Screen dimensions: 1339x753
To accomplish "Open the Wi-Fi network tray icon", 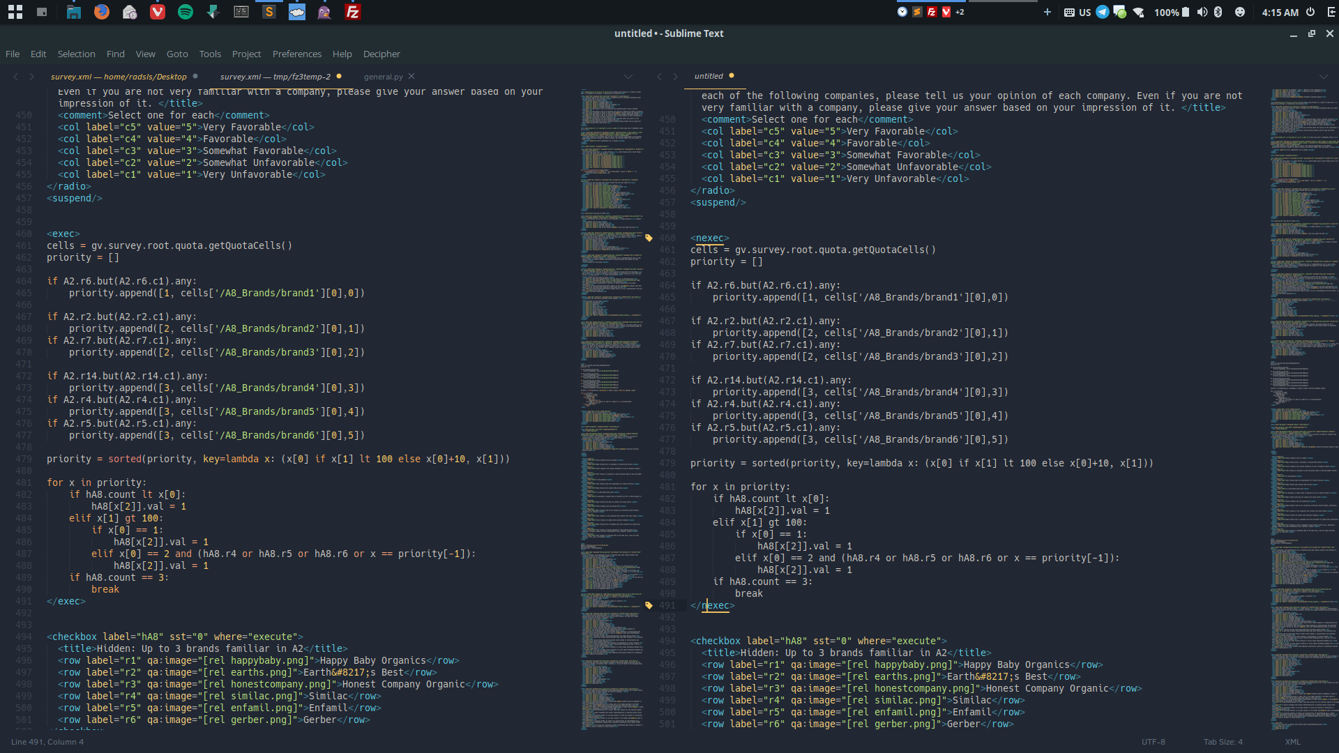I will tap(1138, 12).
